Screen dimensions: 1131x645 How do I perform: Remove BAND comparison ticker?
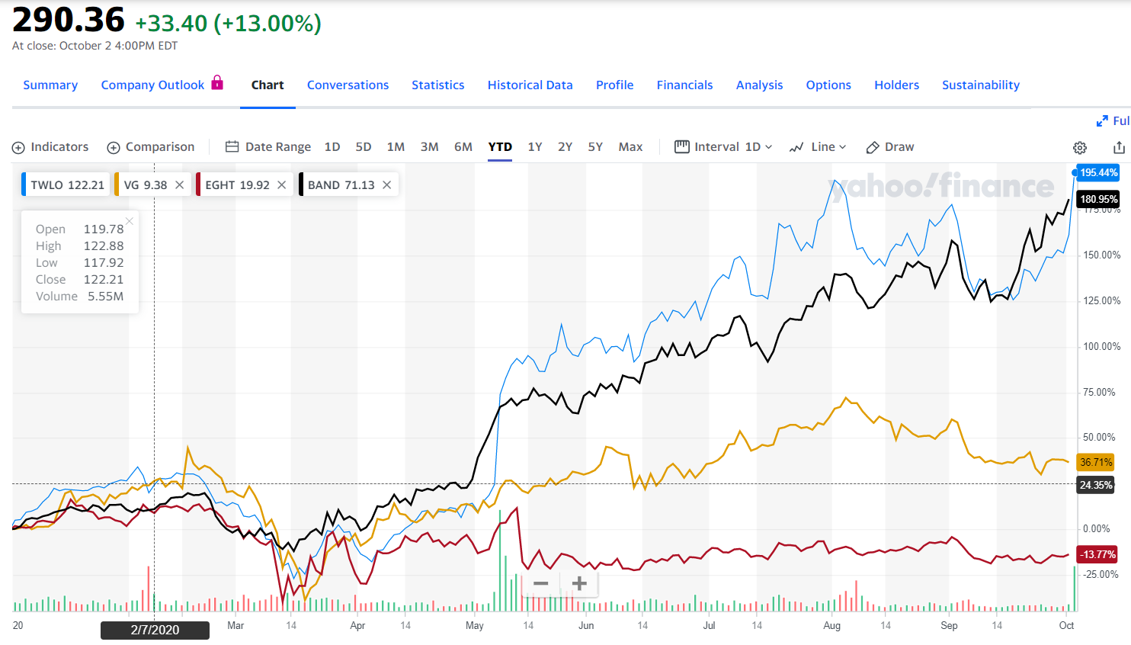click(x=387, y=185)
